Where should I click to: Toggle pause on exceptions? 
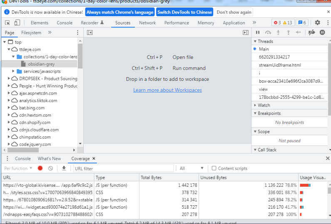click(x=322, y=32)
